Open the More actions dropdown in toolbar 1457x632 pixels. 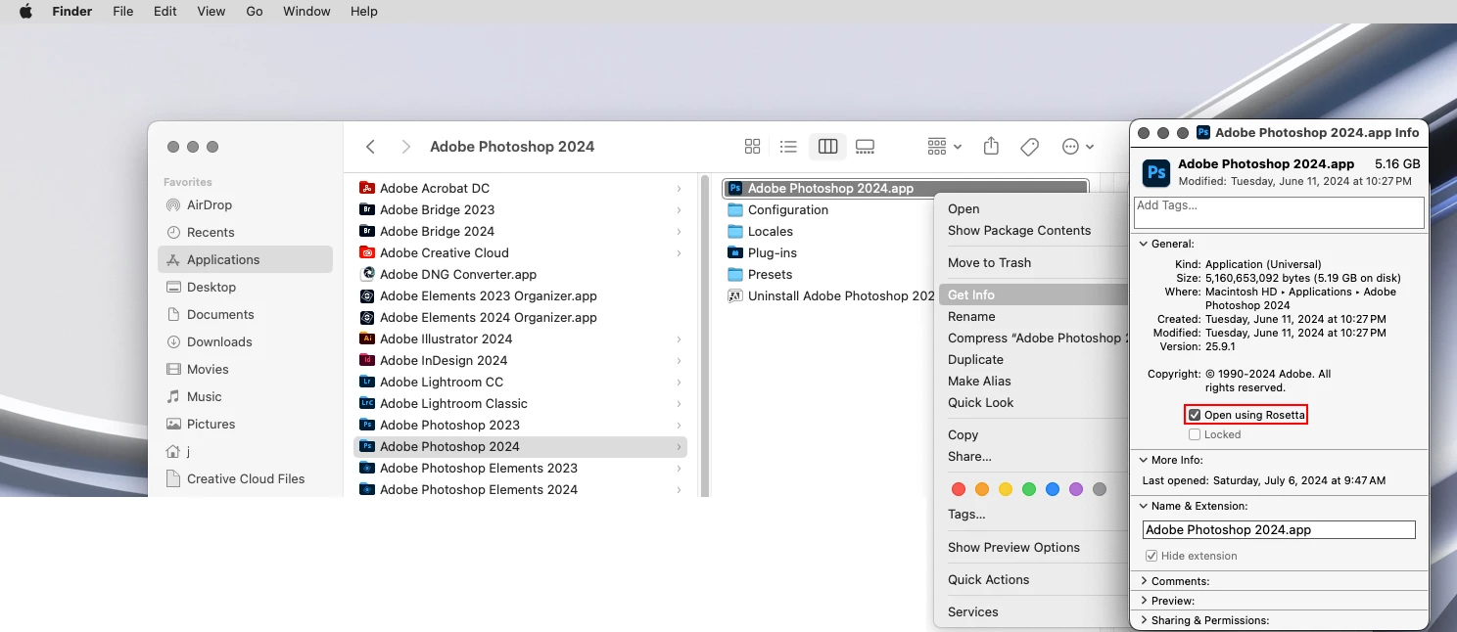tap(1078, 147)
